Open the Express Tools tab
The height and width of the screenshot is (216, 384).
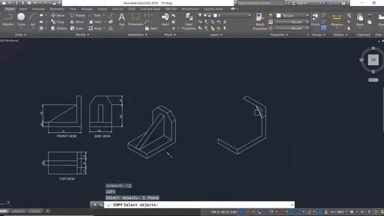coord(214,9)
